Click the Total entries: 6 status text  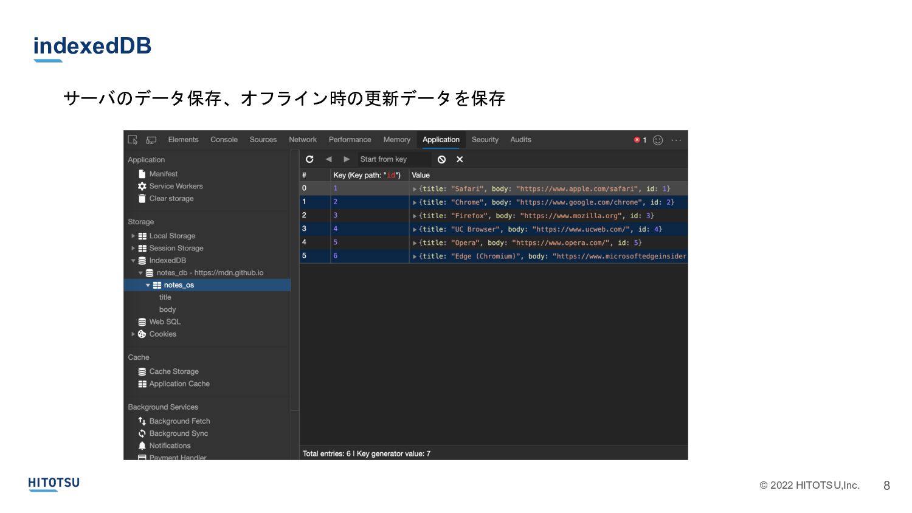[x=326, y=453]
